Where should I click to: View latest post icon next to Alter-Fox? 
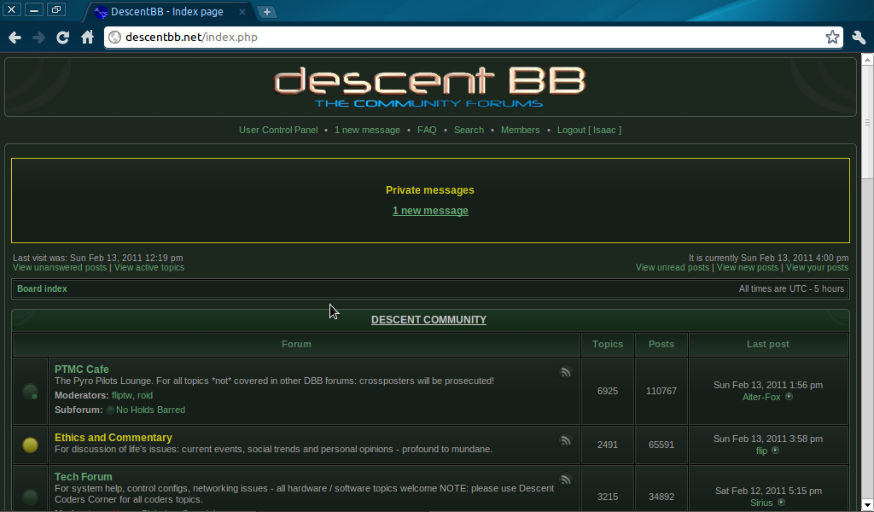(x=789, y=397)
